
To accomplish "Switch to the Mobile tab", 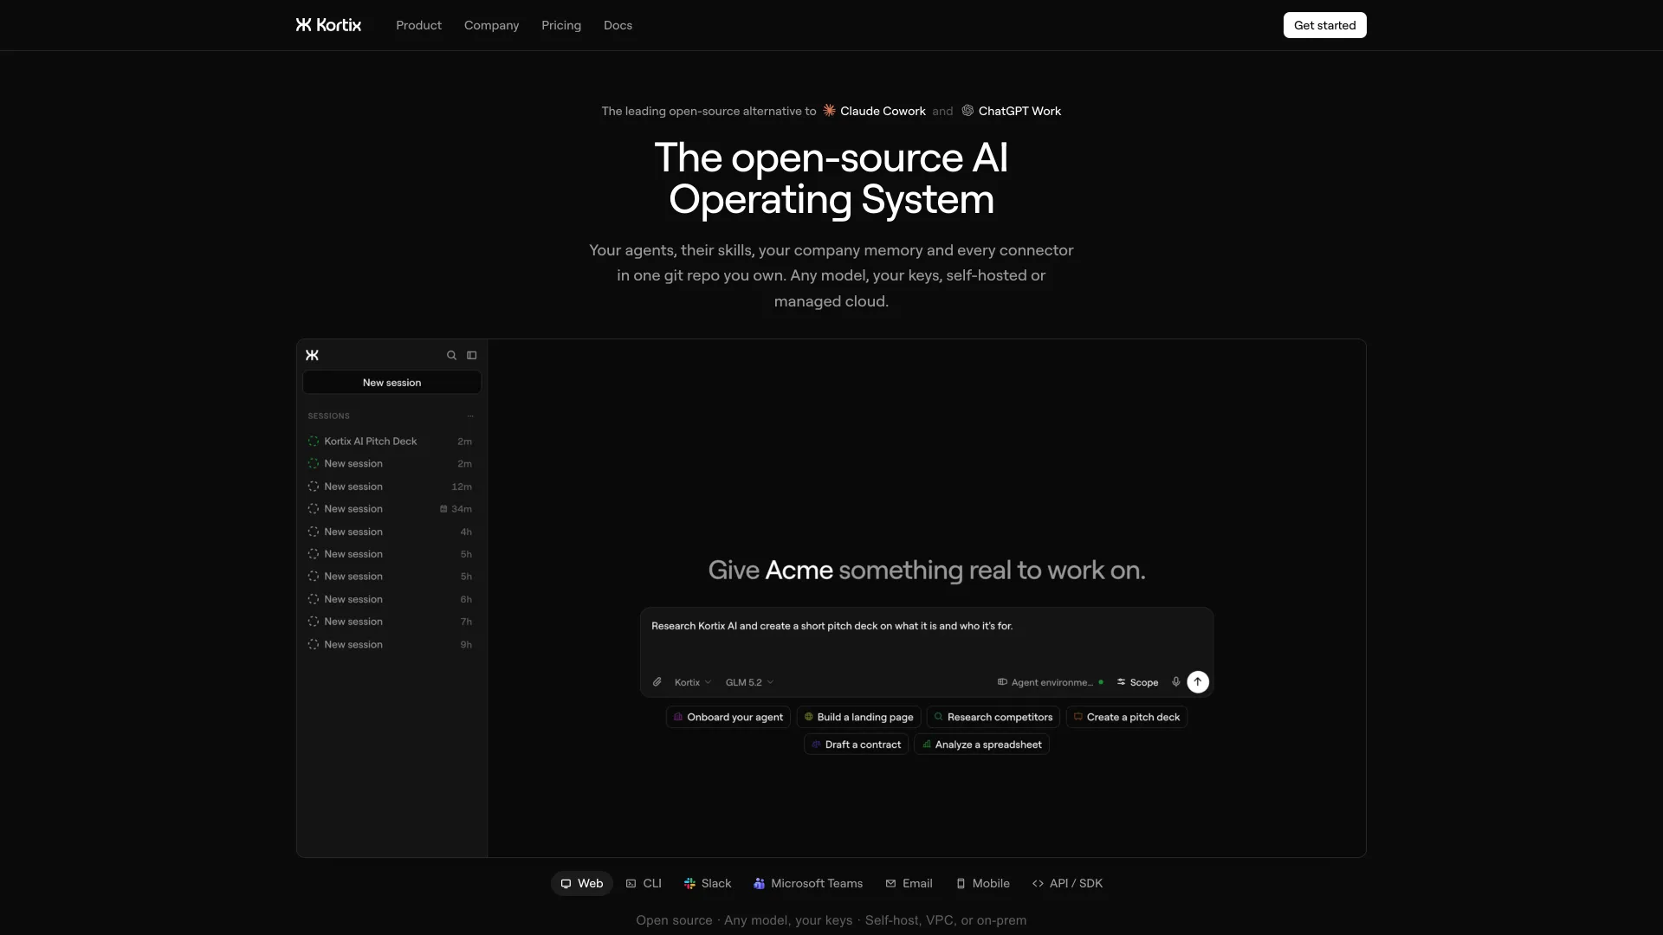I will tap(982, 884).
